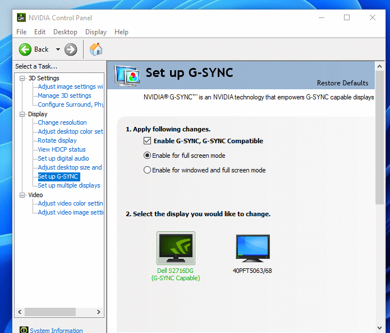Open the File menu

[21, 32]
